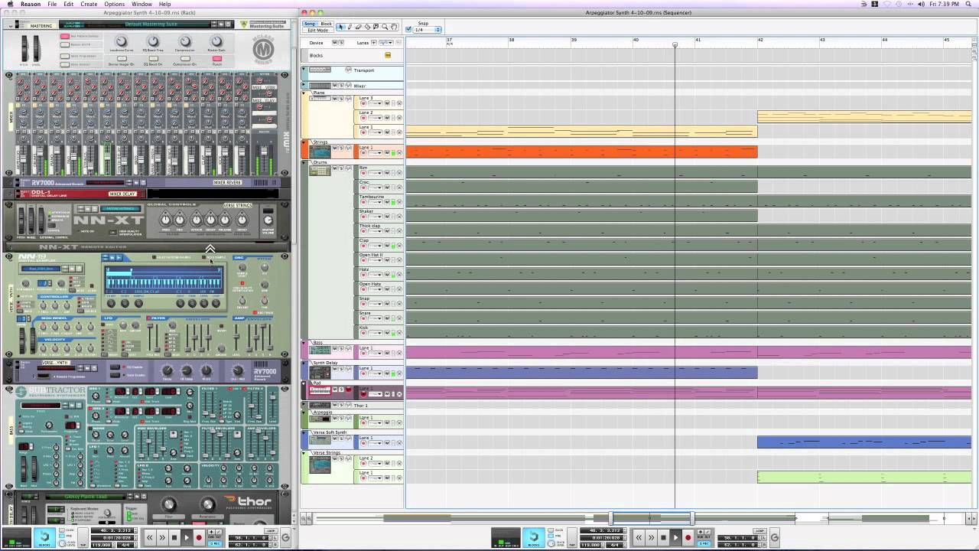Image resolution: width=979 pixels, height=551 pixels.
Task: Click the Strings track device thumbnail
Action: pos(320,152)
